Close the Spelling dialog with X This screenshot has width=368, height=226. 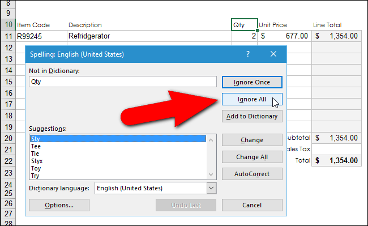point(273,54)
